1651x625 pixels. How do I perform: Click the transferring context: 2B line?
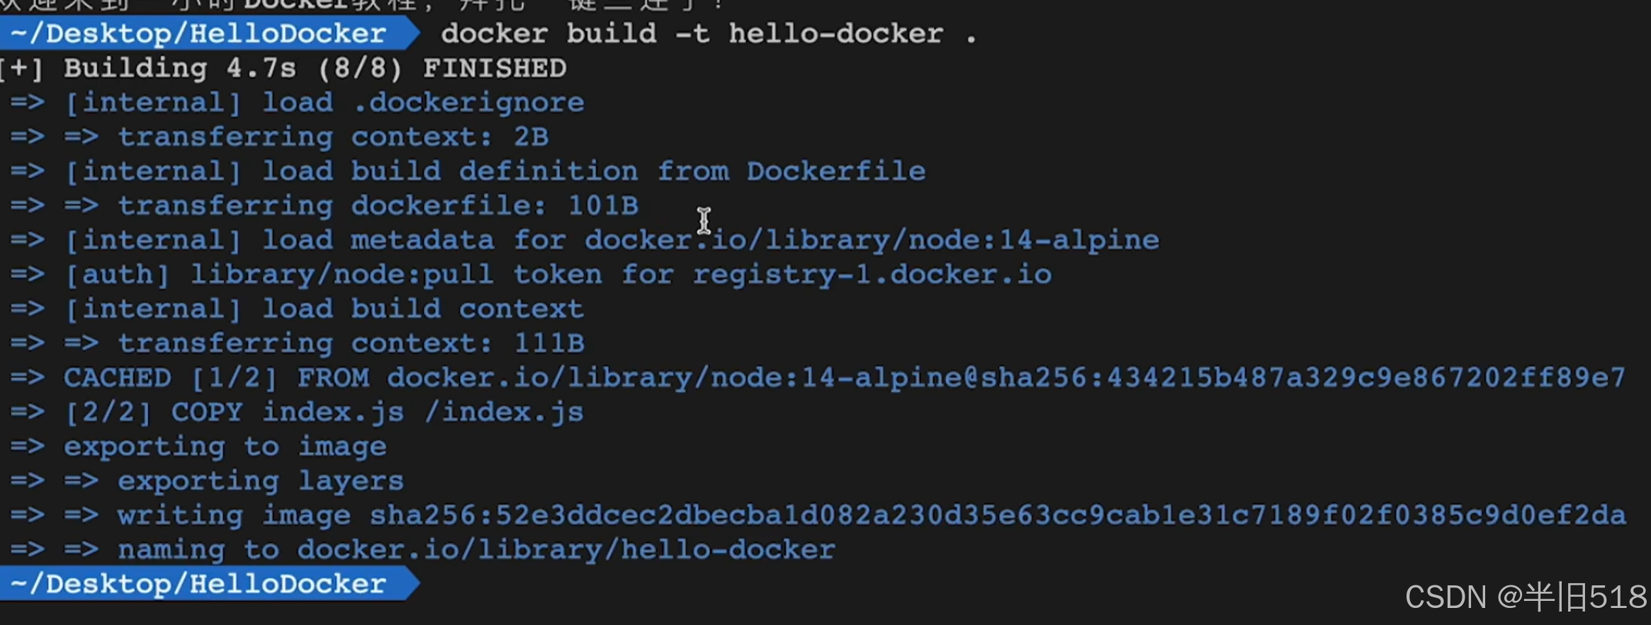coord(280,137)
